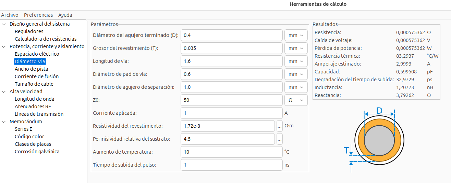The width and height of the screenshot is (451, 183).
Task: Click the via cross-section diagram
Action: tap(379, 140)
